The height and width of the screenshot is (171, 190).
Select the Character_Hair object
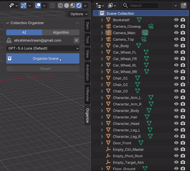click(125, 117)
